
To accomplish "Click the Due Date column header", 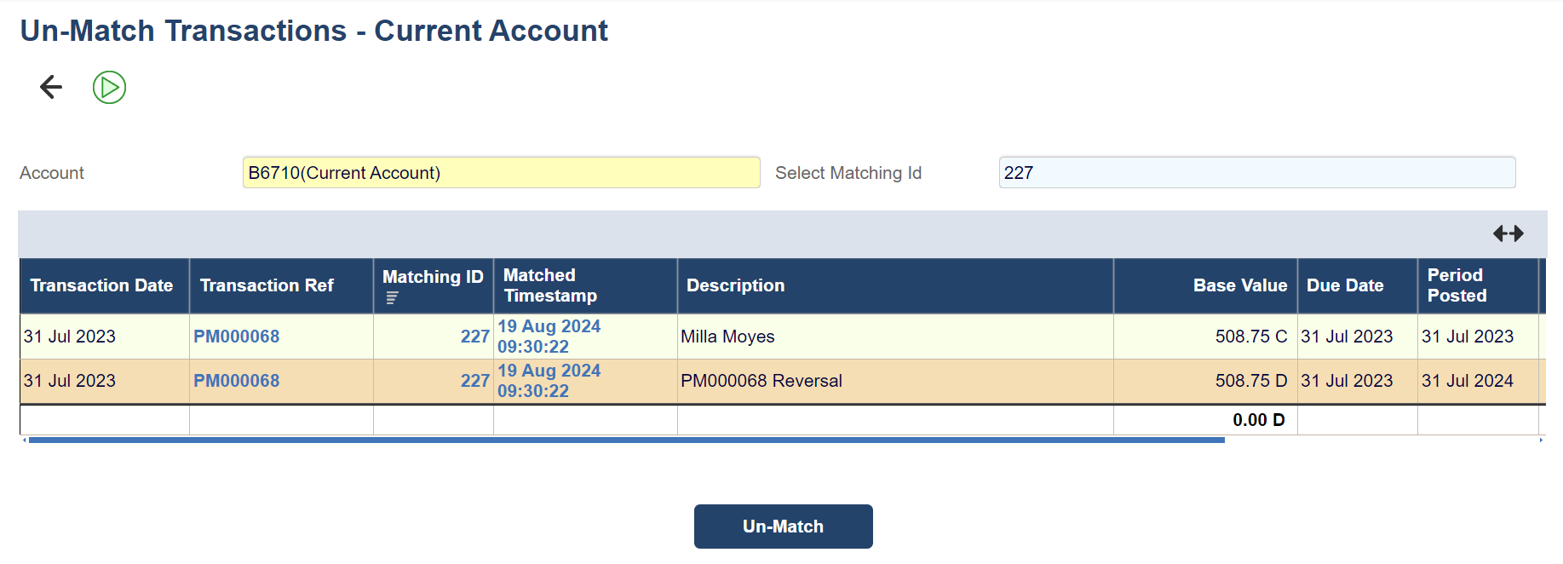I will [1345, 285].
